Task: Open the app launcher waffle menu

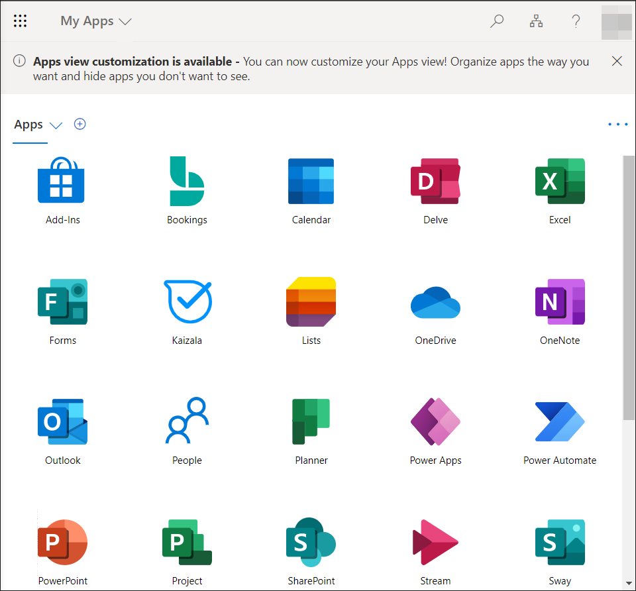Action: pos(20,21)
